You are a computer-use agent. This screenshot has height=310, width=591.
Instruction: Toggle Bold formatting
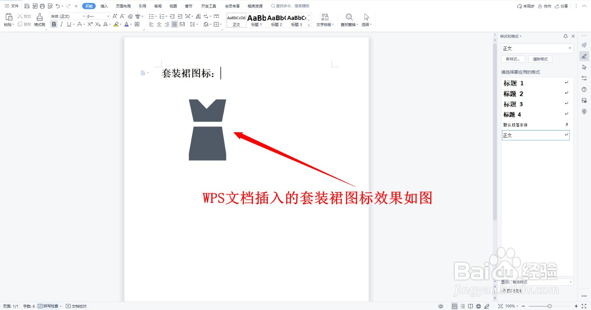click(54, 24)
